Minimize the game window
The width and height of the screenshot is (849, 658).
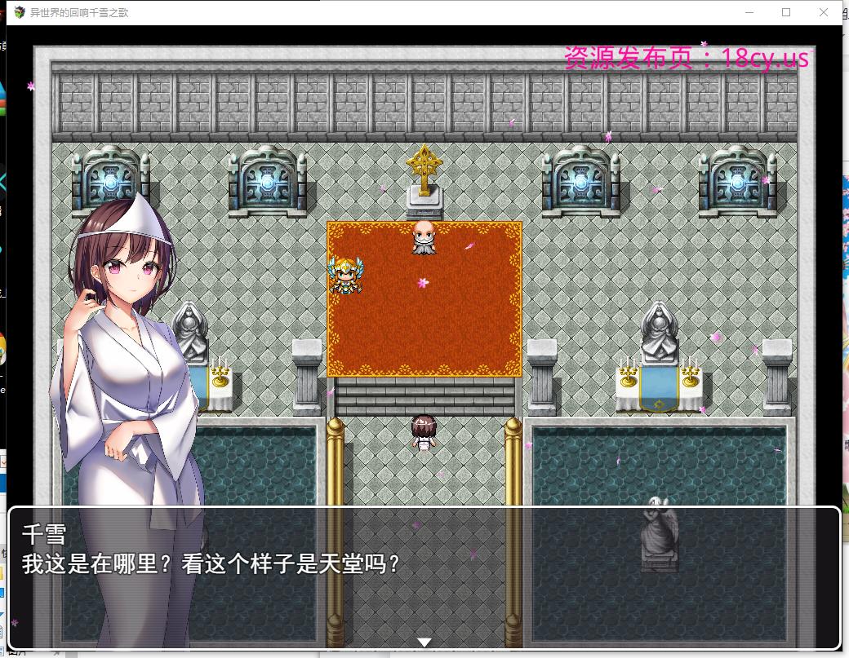[x=749, y=12]
